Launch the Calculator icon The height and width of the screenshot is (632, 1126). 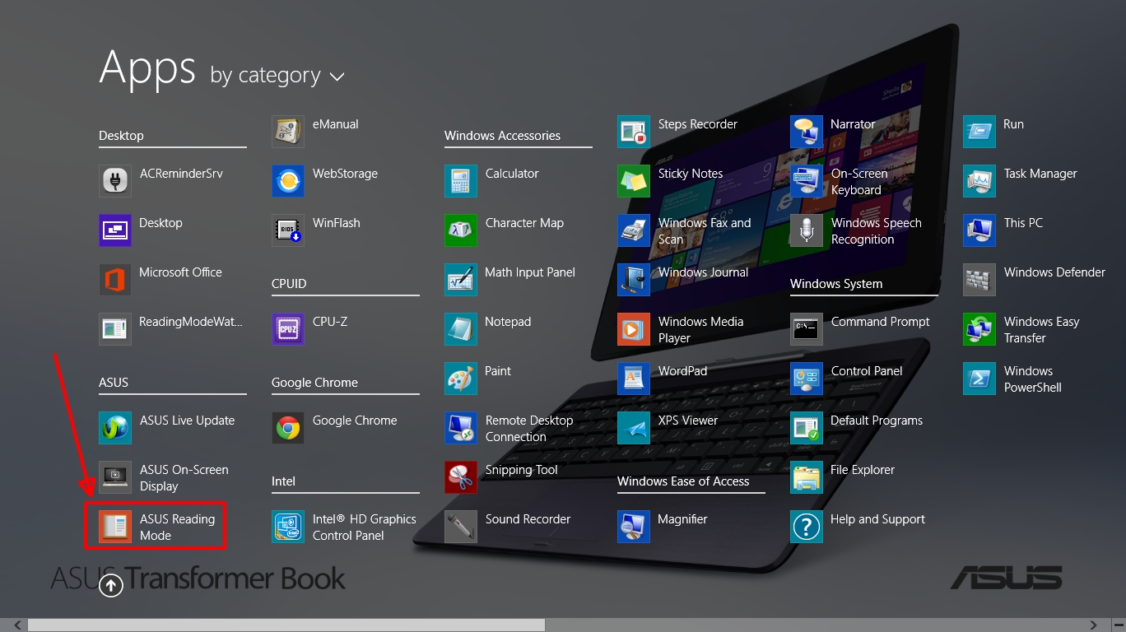click(461, 181)
